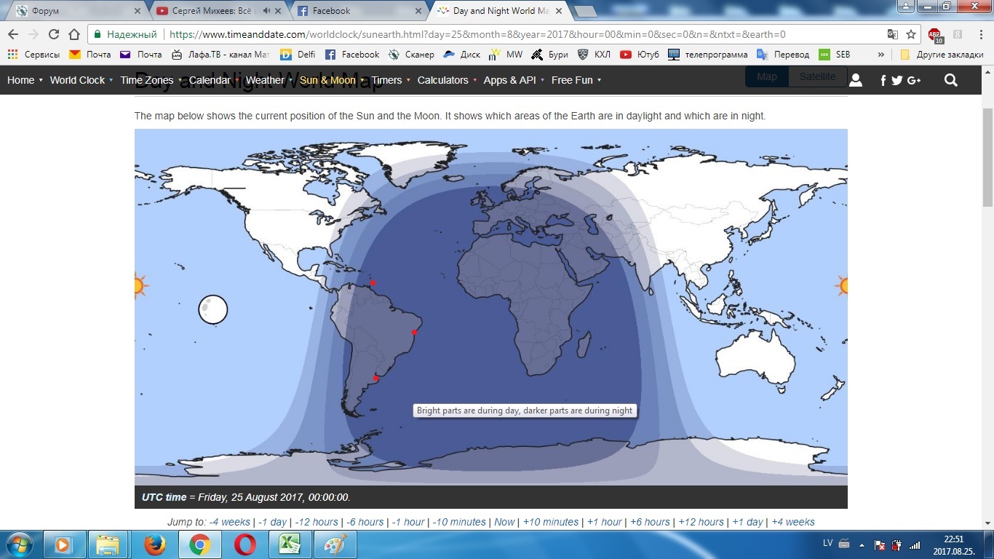The image size is (994, 559).
Task: Open timeanddate Facebook page icon
Action: pyautogui.click(x=883, y=81)
